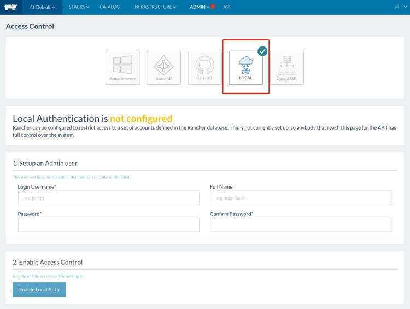Image resolution: width=410 pixels, height=309 pixels.
Task: Open the Admin menu
Action: click(198, 7)
